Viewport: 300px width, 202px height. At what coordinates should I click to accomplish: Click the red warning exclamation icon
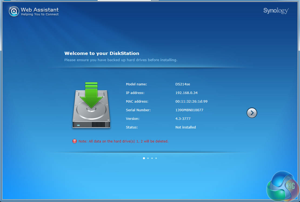pos(74,141)
